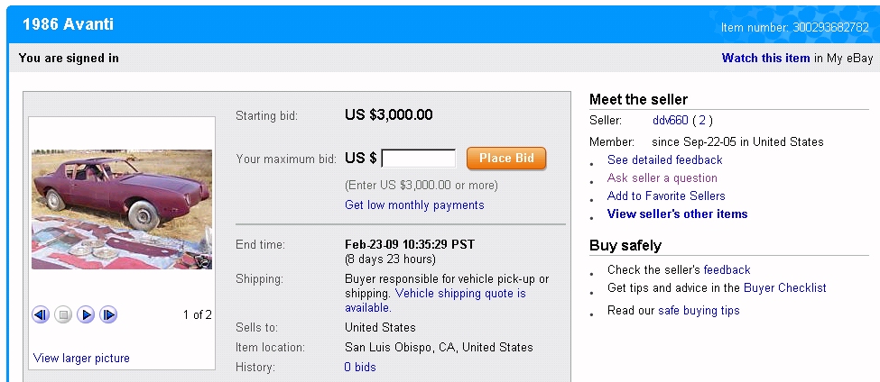
Task: Add seller to Favorite Sellers
Action: point(666,196)
